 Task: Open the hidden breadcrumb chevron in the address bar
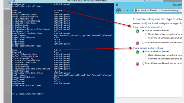tap(139, 10)
